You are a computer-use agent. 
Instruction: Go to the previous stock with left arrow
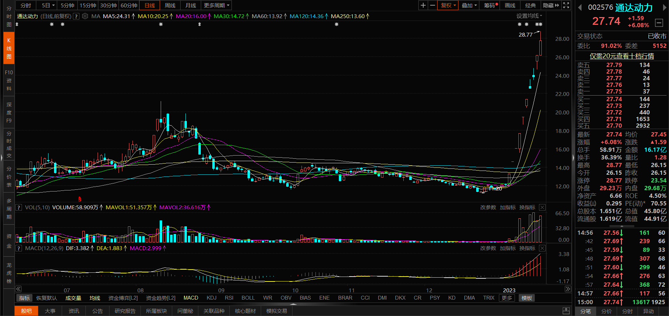pos(580,7)
